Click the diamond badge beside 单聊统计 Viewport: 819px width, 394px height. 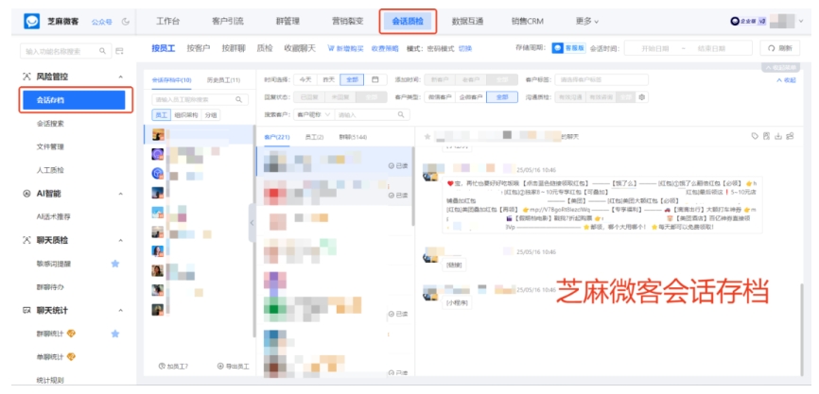(72, 357)
